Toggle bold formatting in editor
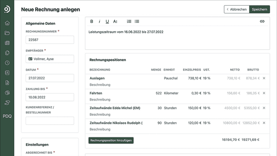Viewport: 277px width, 156px height. [x=91, y=21]
